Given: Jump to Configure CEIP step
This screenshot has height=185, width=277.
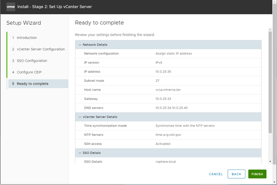Looking at the screenshot, I should (x=29, y=72).
